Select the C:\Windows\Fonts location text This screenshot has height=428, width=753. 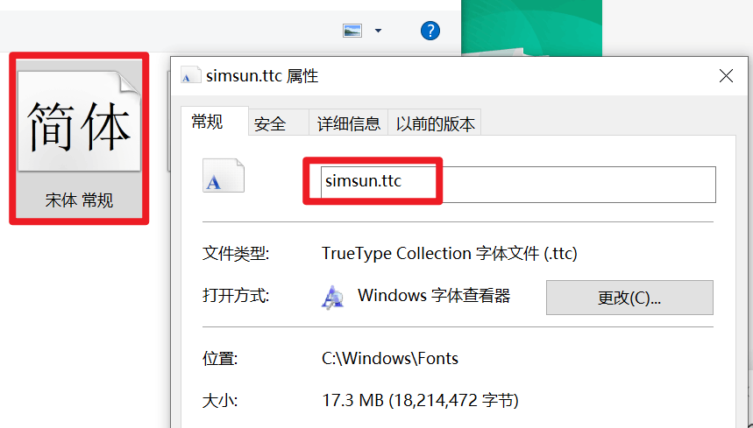(x=390, y=359)
